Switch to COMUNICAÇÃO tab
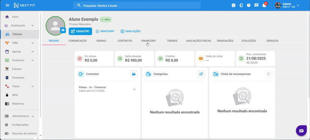This screenshot has width=310, height=140. [77, 41]
